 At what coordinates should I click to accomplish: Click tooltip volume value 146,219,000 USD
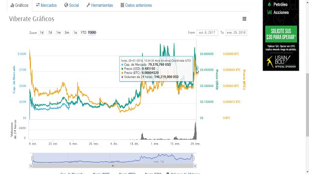point(167,77)
